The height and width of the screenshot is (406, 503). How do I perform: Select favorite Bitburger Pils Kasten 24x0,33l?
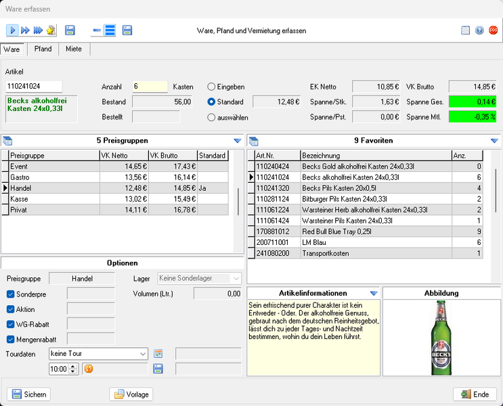click(x=366, y=199)
